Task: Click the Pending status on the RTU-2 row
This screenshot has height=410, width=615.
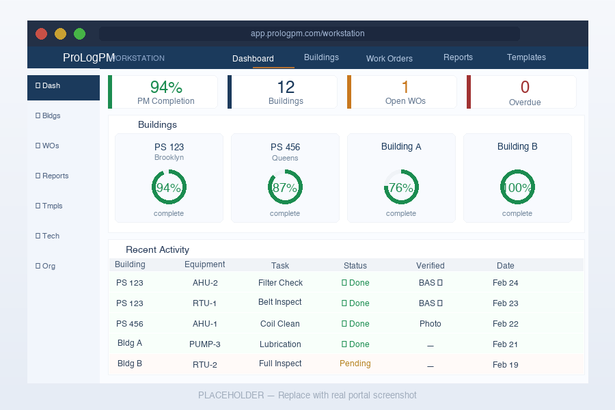Action: pos(355,364)
